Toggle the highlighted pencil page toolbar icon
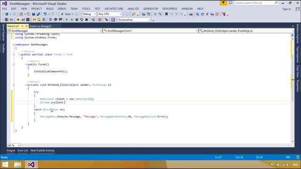 tap(18, 20)
